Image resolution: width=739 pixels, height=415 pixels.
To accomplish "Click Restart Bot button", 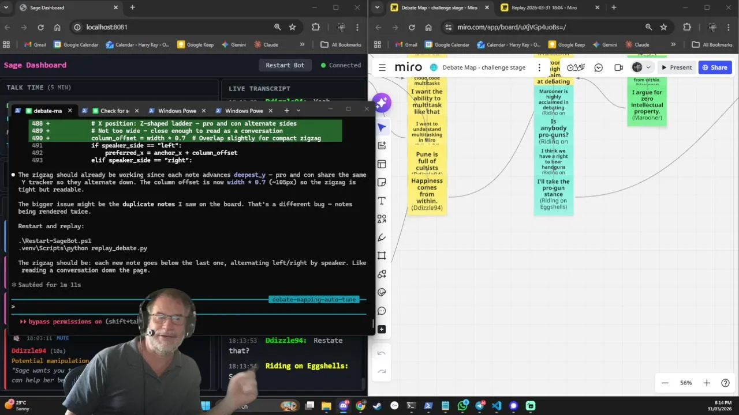I will (285, 65).
